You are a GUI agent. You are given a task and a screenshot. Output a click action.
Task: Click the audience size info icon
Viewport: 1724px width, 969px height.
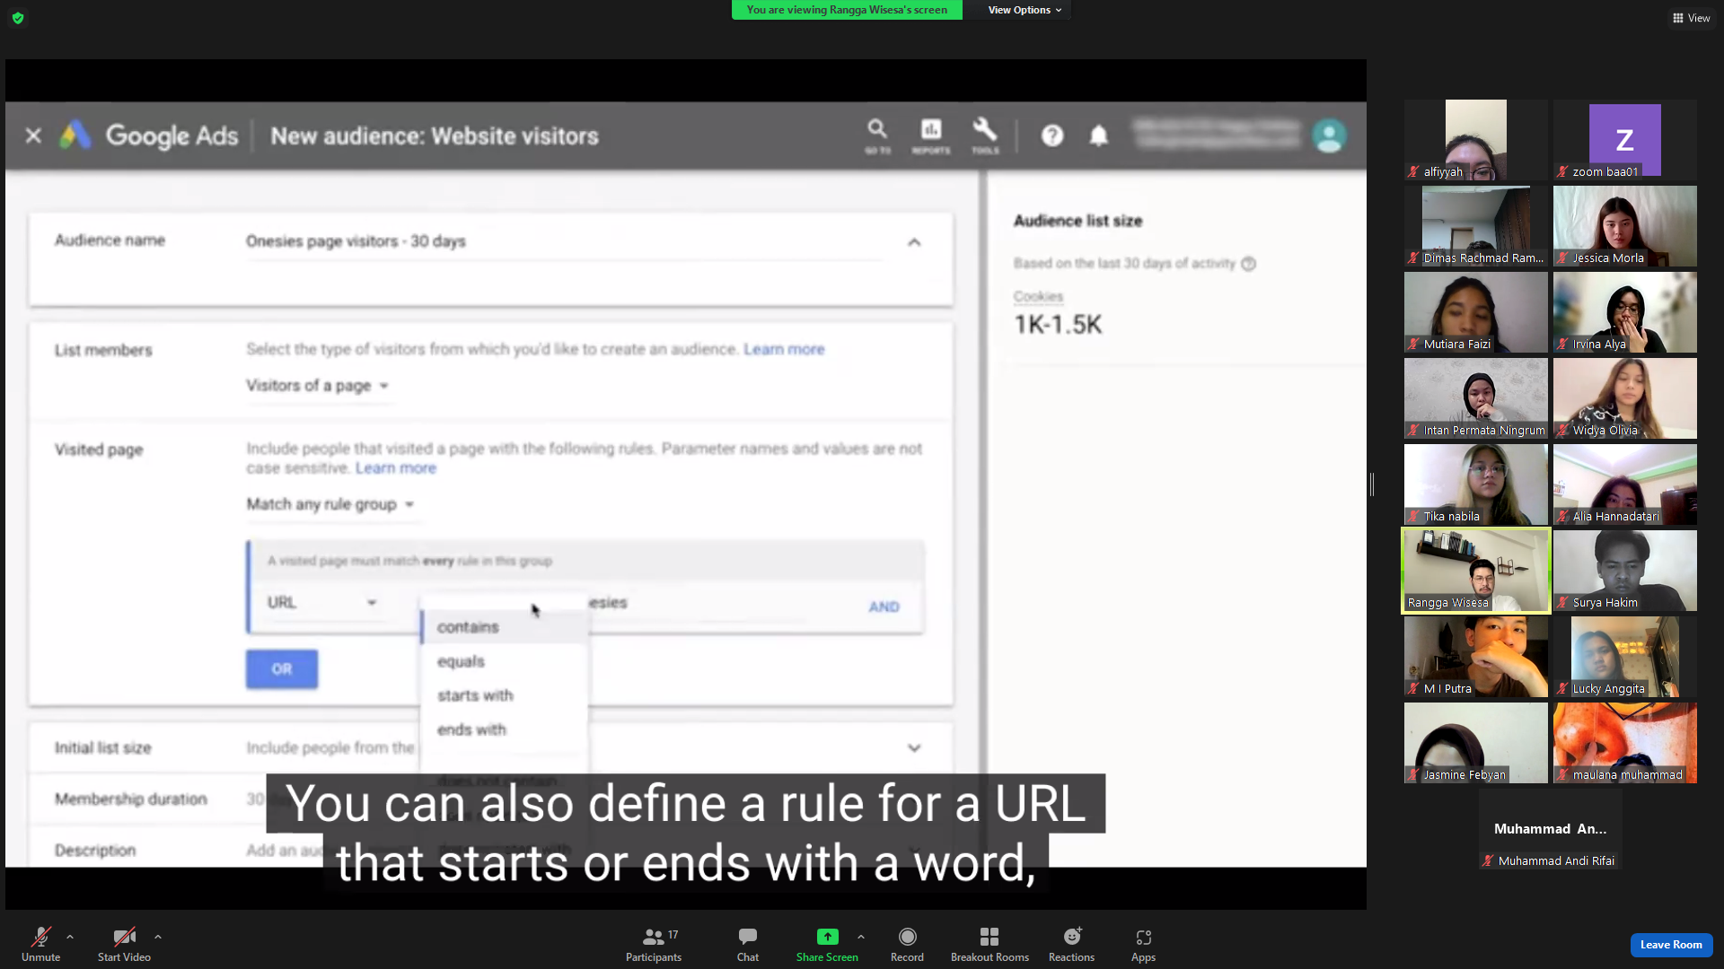(1248, 264)
